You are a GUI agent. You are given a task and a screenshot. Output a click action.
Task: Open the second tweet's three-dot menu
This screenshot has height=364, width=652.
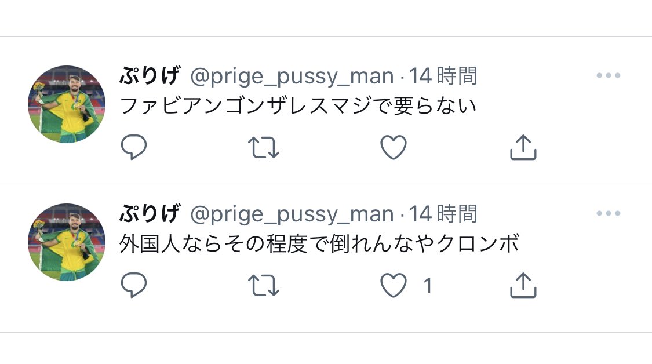pyautogui.click(x=609, y=213)
